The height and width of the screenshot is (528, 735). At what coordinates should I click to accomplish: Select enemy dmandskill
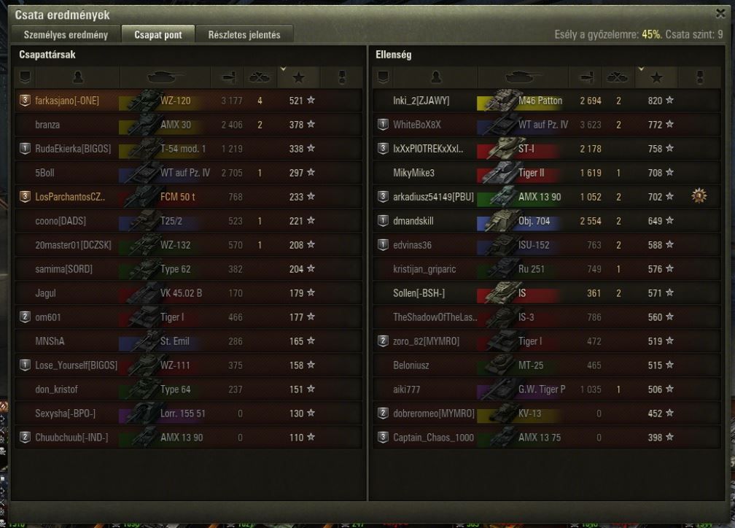(413, 221)
